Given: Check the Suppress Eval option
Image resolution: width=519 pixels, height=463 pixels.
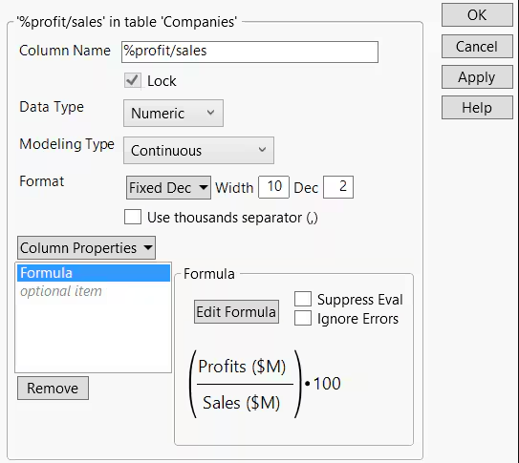Looking at the screenshot, I should coord(303,299).
